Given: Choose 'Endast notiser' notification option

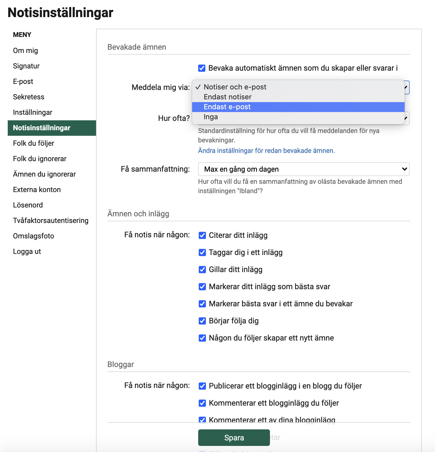Looking at the screenshot, I should click(227, 97).
